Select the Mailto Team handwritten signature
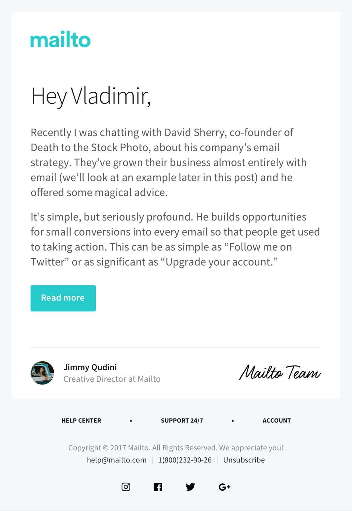The width and height of the screenshot is (352, 511). [x=280, y=372]
